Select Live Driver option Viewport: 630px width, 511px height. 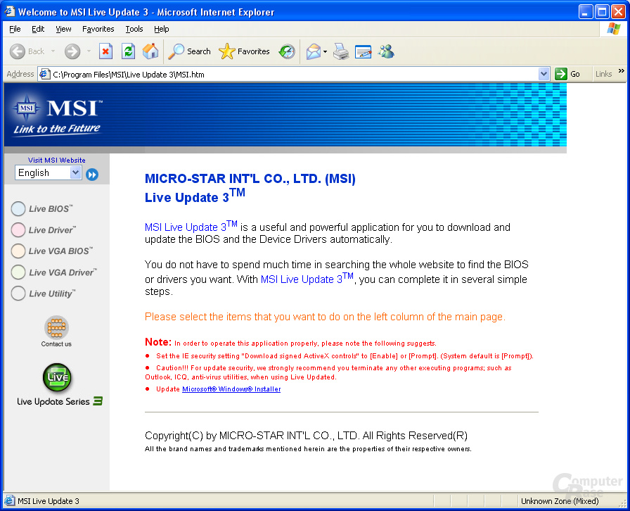click(x=44, y=229)
